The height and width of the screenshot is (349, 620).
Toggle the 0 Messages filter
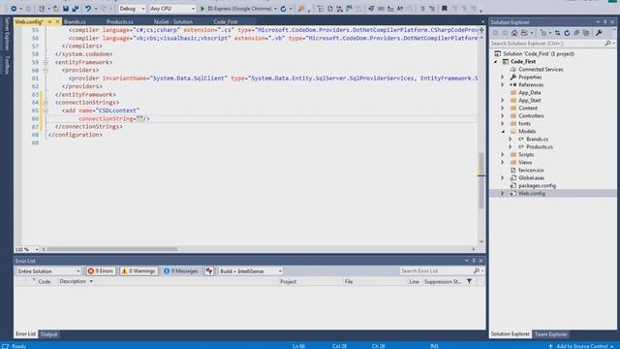pyautogui.click(x=181, y=271)
